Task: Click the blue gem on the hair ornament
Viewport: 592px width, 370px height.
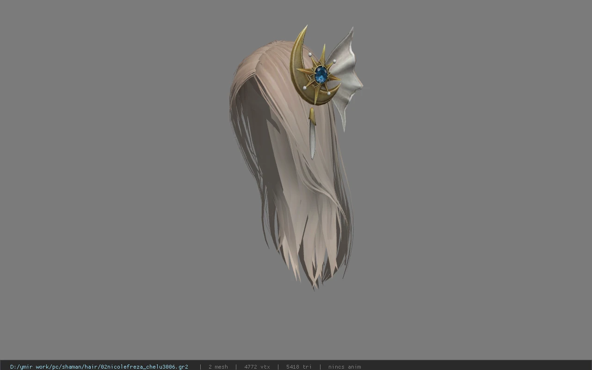Action: (321, 74)
